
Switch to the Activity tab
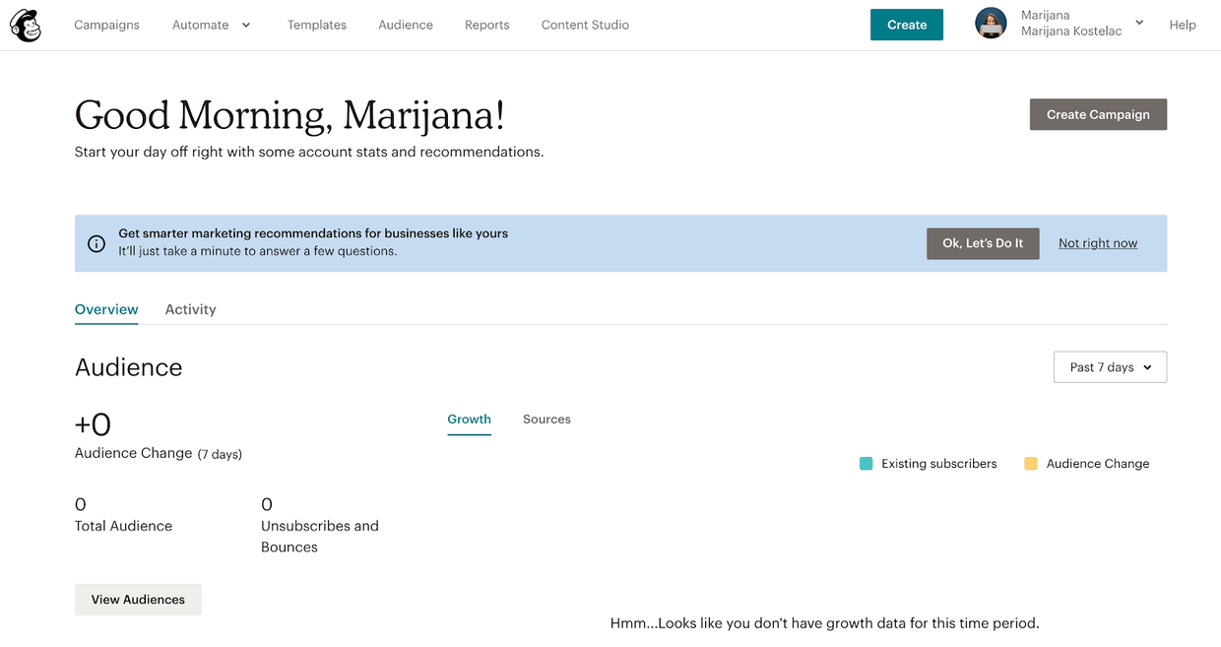pyautogui.click(x=190, y=309)
